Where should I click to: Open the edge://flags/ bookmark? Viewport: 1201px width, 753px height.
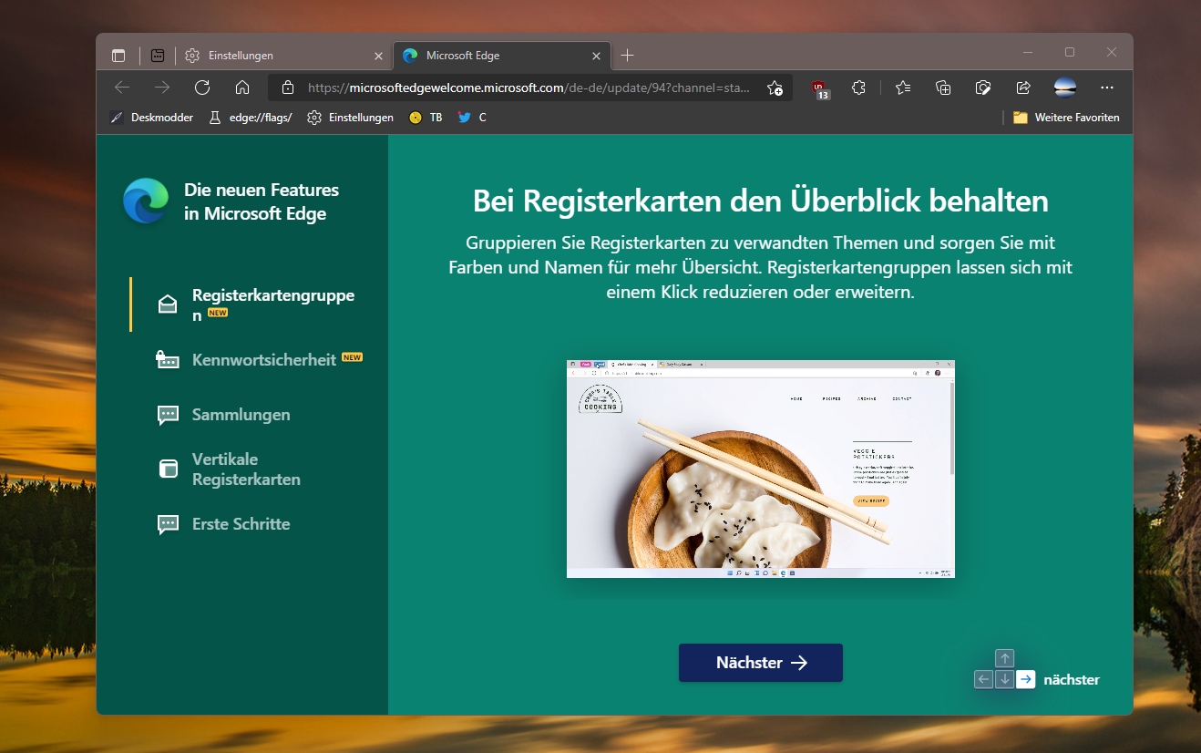tap(251, 118)
